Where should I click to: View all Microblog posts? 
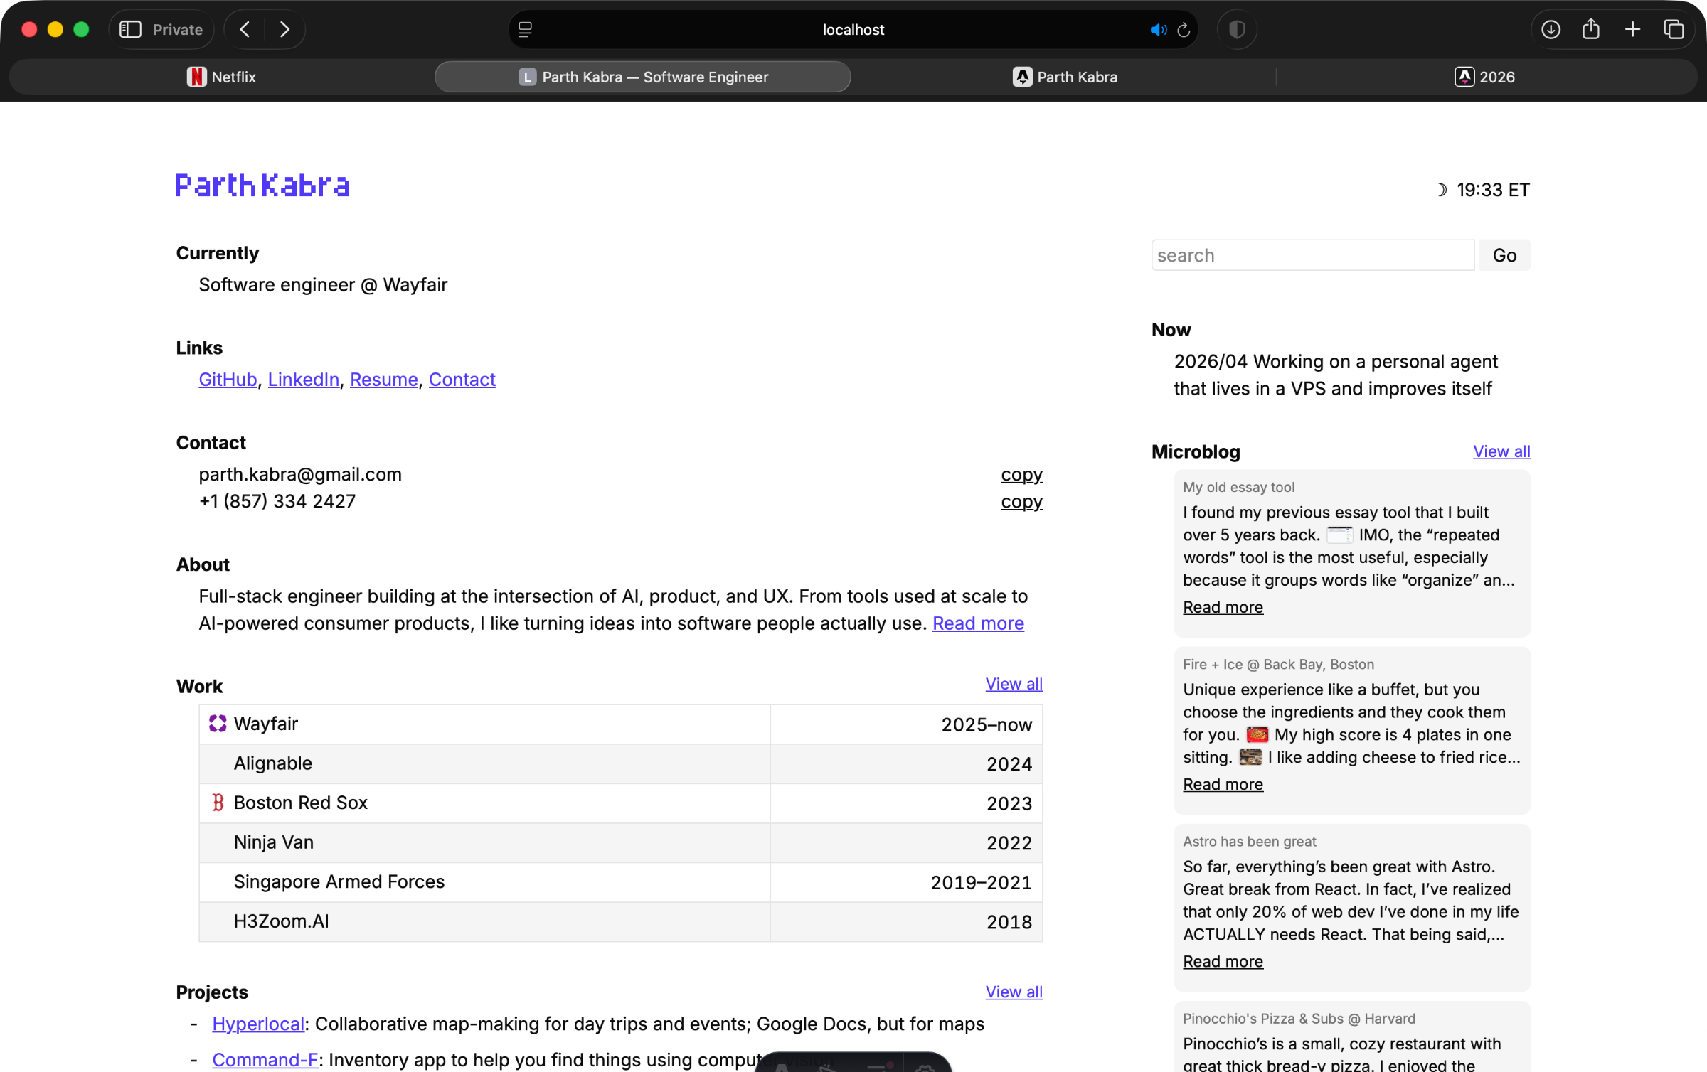tap(1501, 451)
